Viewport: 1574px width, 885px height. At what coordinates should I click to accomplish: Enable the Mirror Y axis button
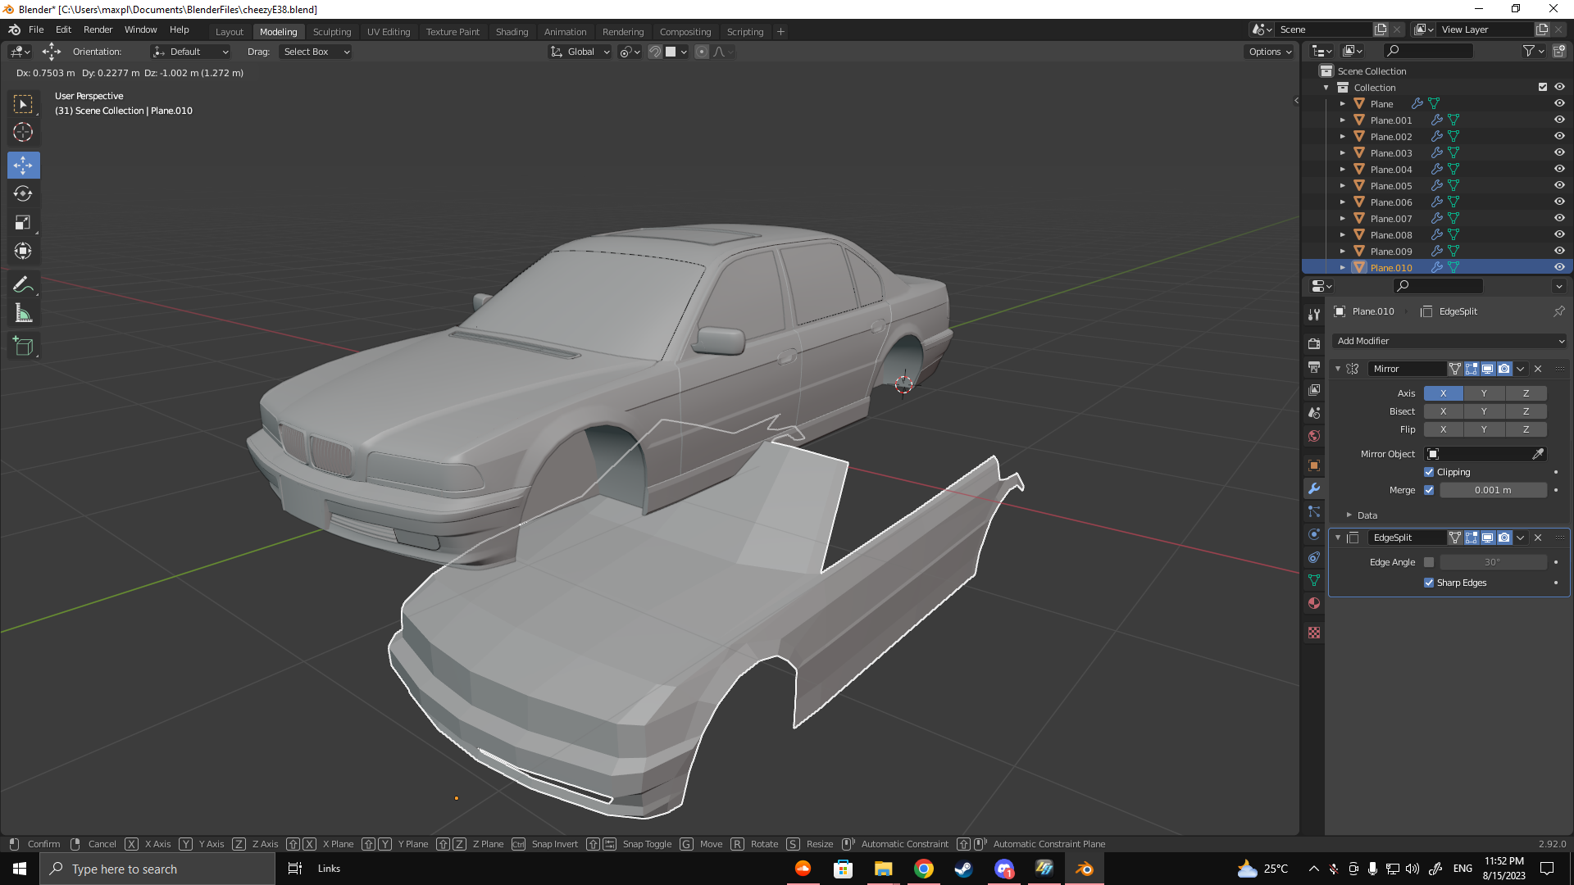pos(1484,393)
